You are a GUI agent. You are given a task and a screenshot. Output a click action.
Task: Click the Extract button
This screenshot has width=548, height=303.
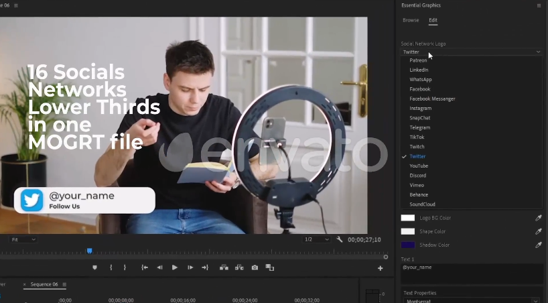(239, 267)
